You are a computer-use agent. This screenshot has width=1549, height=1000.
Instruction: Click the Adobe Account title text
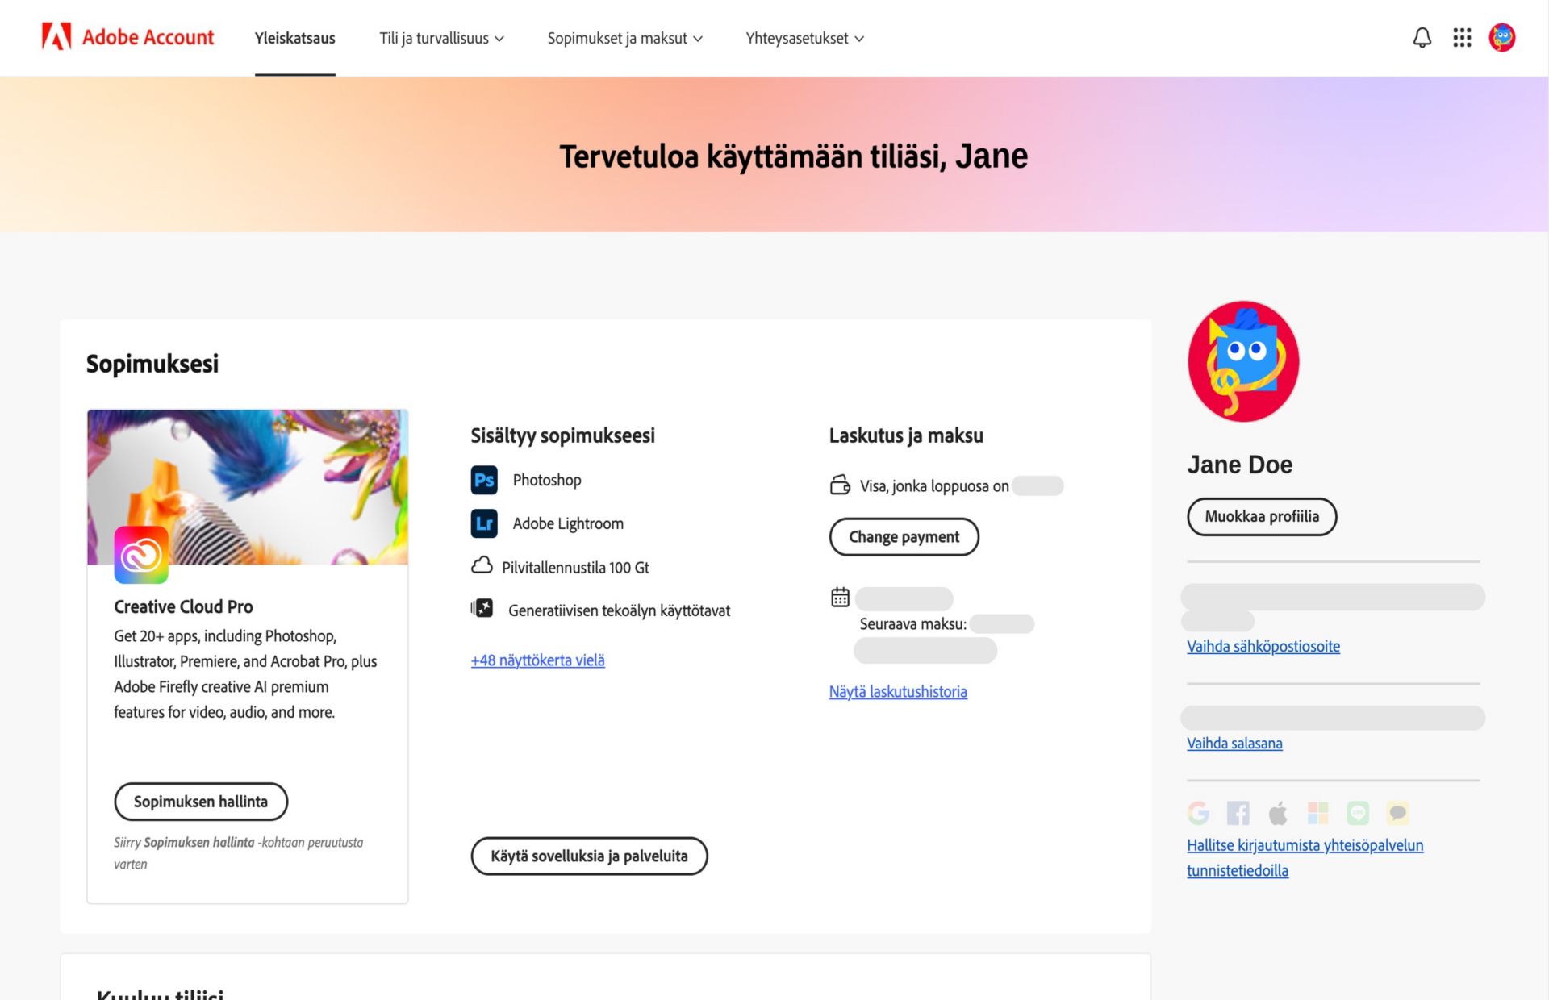148,37
